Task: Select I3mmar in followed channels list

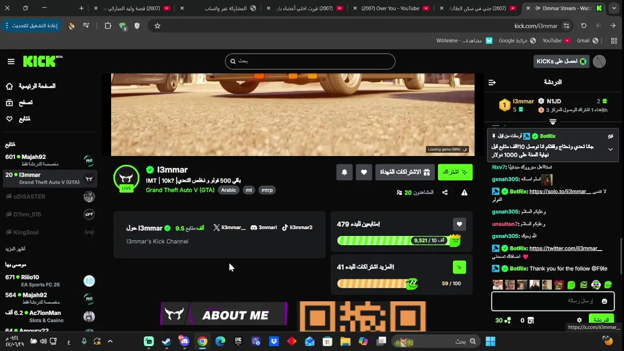Action: (49, 178)
